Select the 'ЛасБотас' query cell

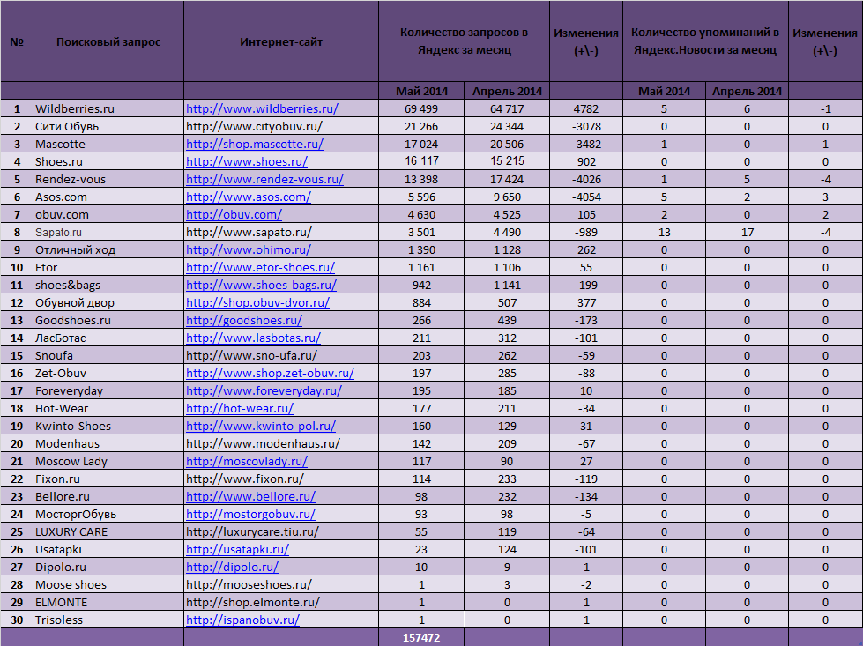(x=108, y=338)
